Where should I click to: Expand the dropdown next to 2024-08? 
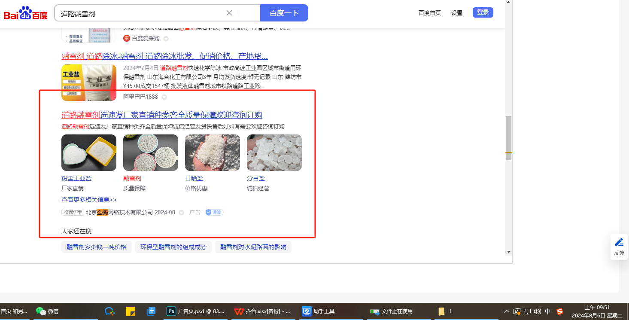coord(181,213)
